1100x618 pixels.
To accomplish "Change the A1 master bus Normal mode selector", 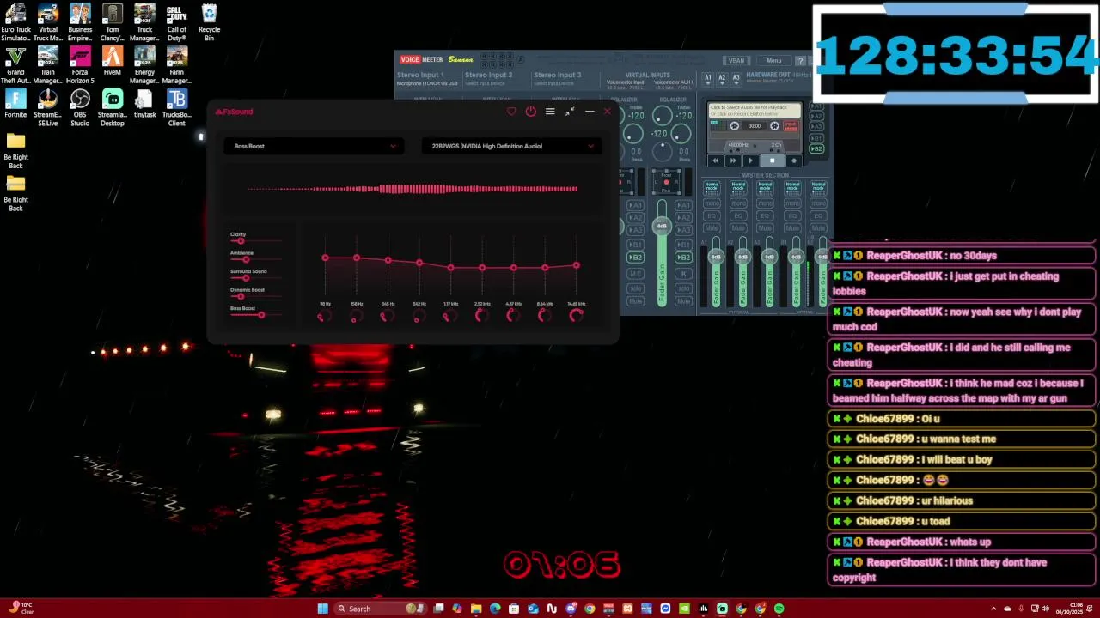I will click(x=712, y=187).
